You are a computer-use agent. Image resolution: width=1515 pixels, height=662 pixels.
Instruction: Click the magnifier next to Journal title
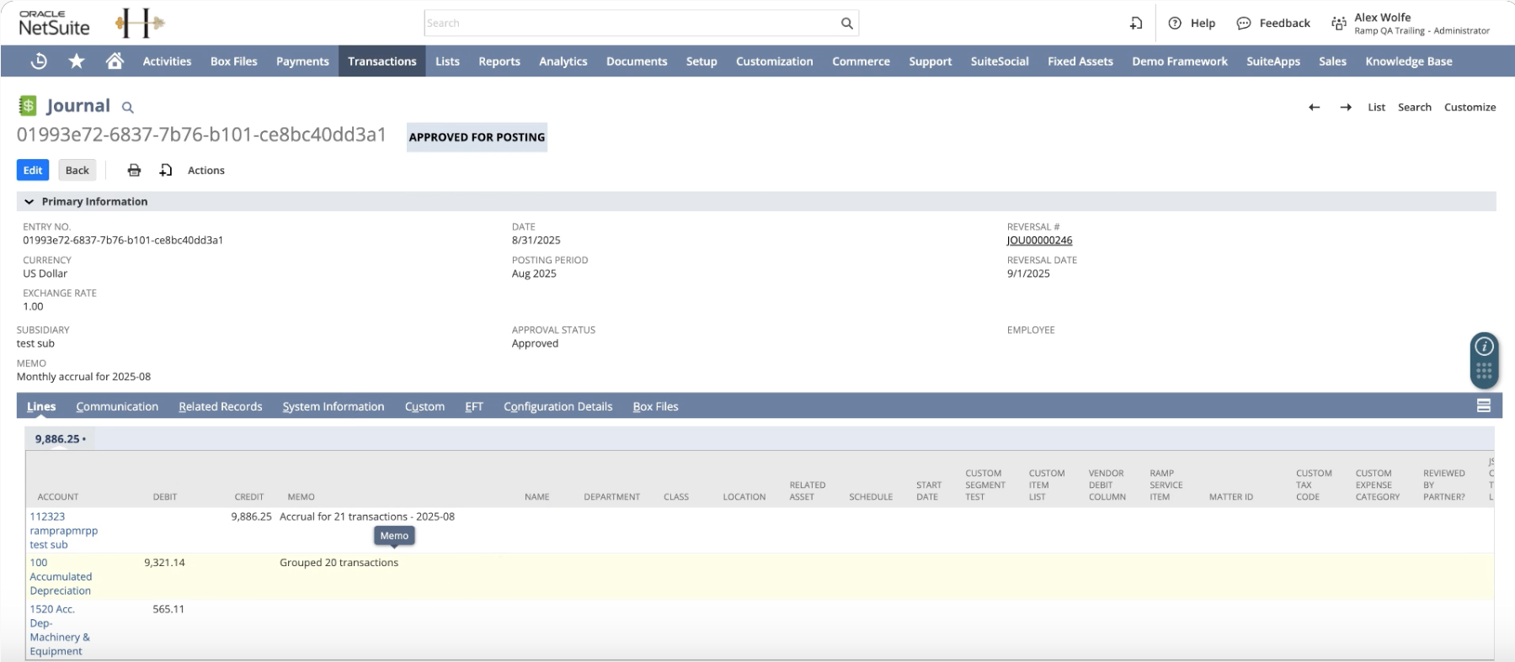pyautogui.click(x=128, y=108)
